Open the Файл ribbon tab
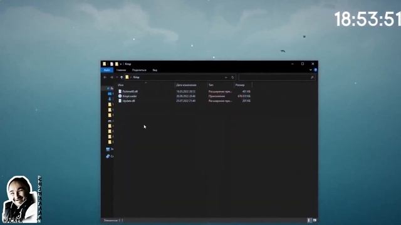This screenshot has height=225, width=401. coord(107,70)
